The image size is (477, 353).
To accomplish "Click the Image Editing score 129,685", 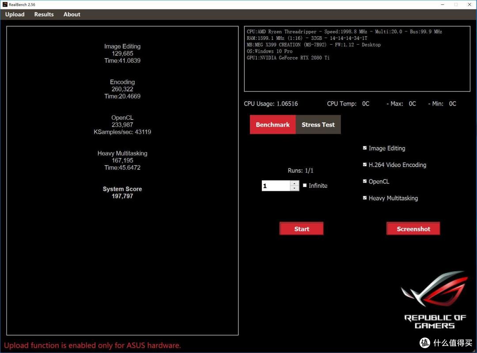I will (122, 53).
